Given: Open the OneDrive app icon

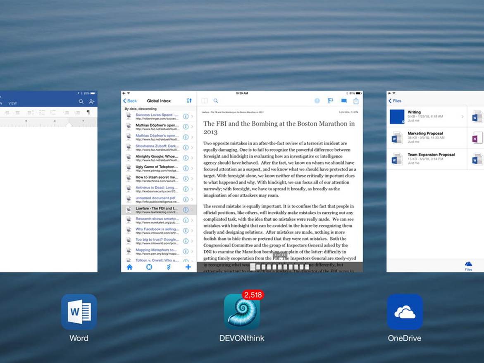Looking at the screenshot, I should pos(405,312).
